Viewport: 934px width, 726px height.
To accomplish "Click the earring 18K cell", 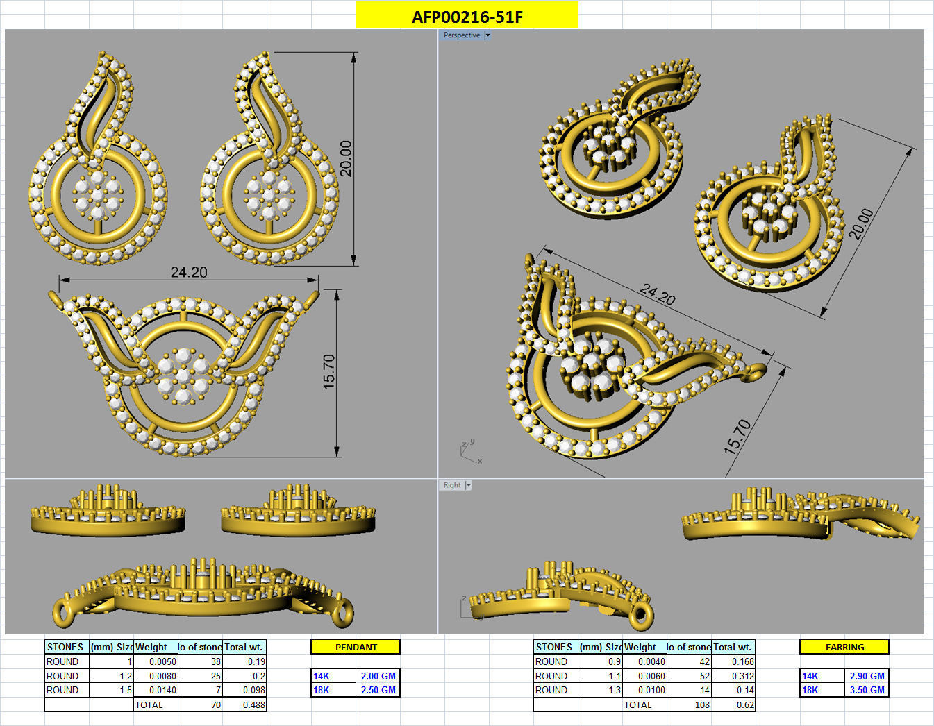I will 822,690.
